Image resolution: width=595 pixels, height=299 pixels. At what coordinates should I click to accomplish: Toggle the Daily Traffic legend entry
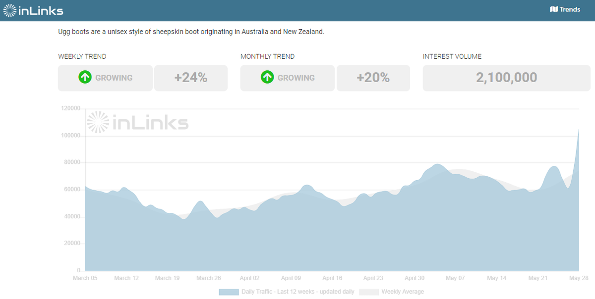[x=287, y=292]
